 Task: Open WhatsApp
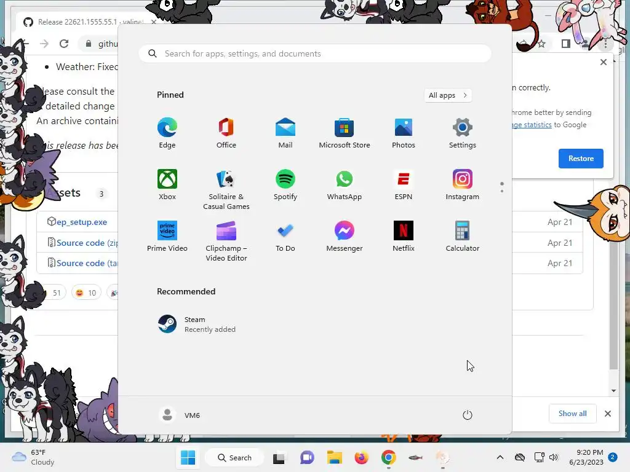point(345,185)
